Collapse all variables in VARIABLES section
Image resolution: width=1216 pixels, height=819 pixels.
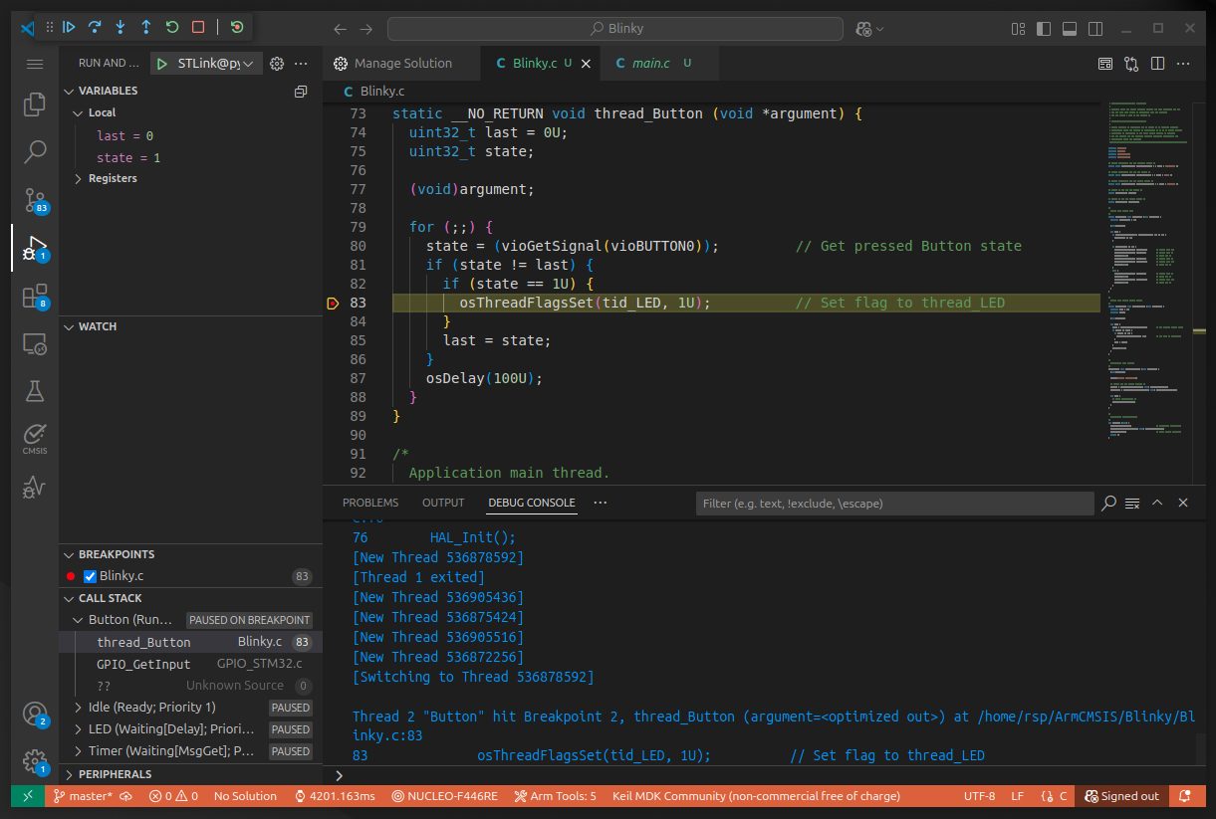tap(300, 92)
